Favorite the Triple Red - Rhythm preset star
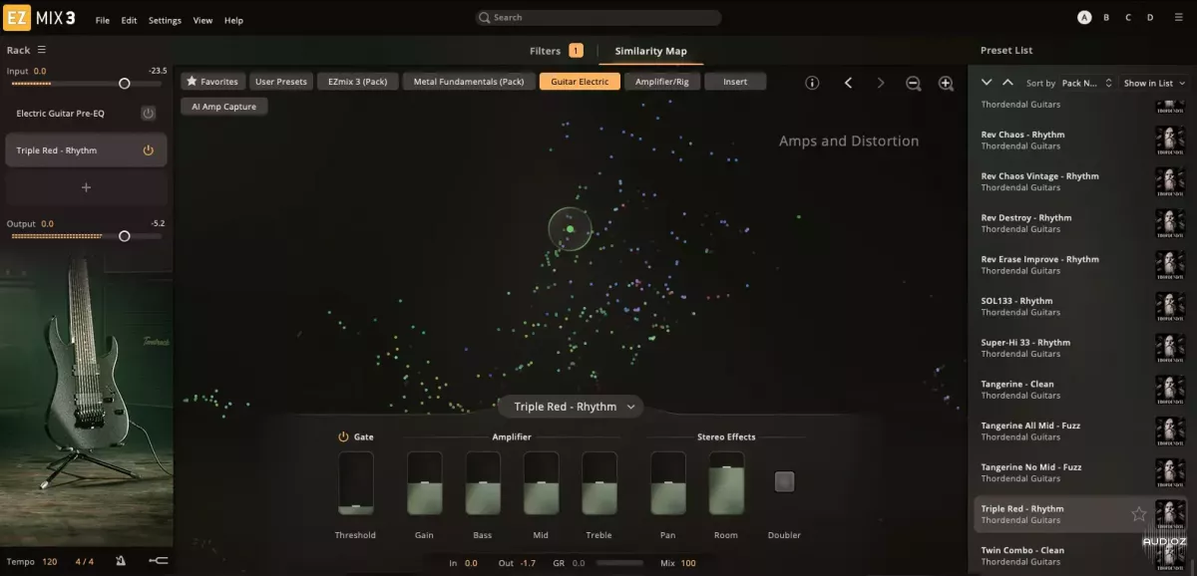This screenshot has height=576, width=1197. [1138, 514]
